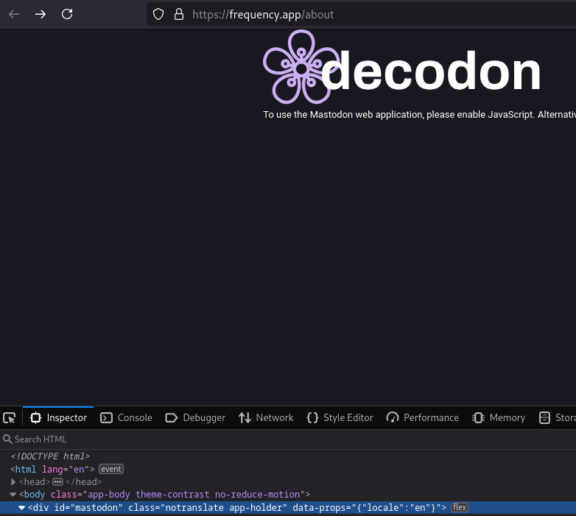Click the Search HTML magnifier icon
Screen dimensions: 576x516
click(7, 439)
